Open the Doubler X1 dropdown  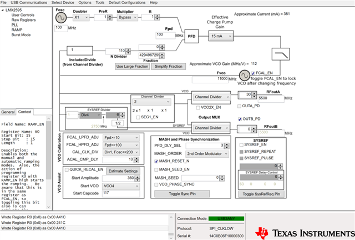[x=81, y=17]
